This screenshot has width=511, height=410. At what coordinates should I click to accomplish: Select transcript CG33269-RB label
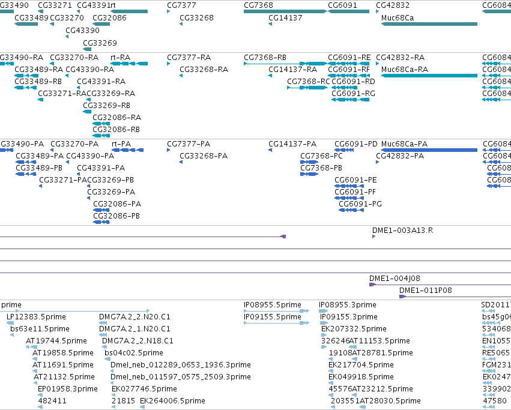click(x=106, y=106)
